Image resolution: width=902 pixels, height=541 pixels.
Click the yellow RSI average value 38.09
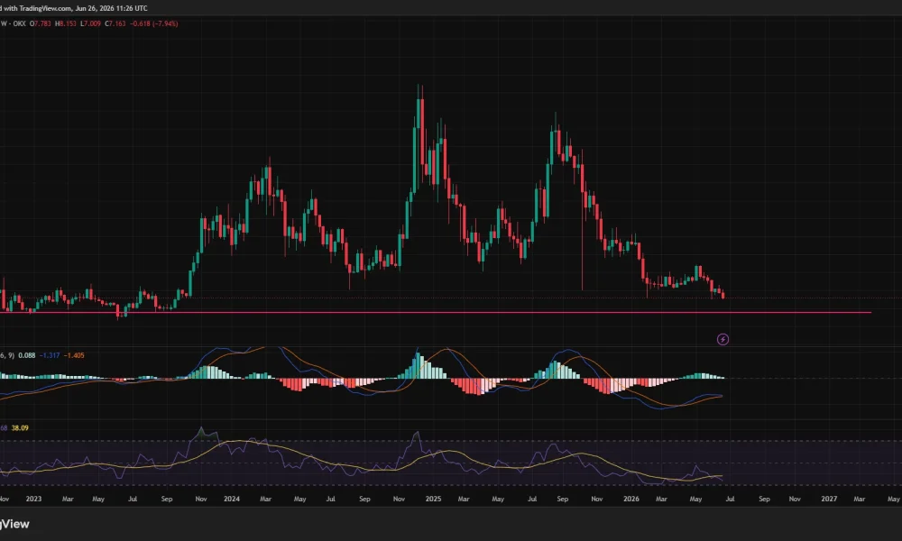(20, 427)
